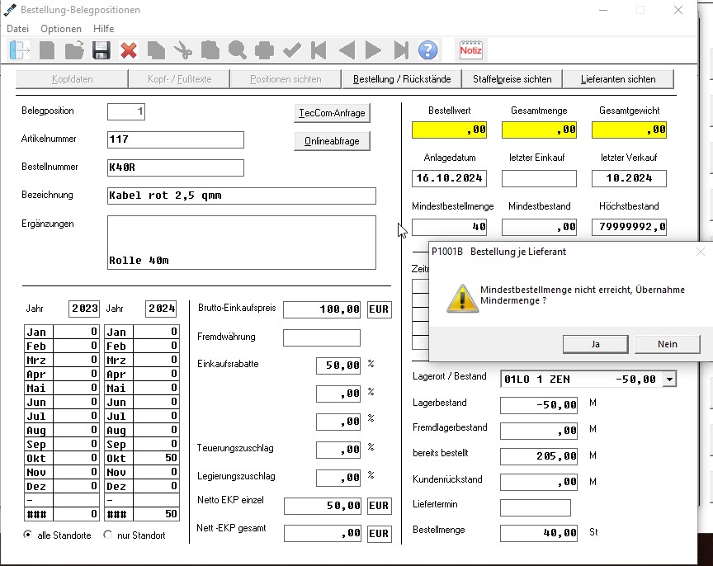Jump to last record arrow icon

point(400,50)
